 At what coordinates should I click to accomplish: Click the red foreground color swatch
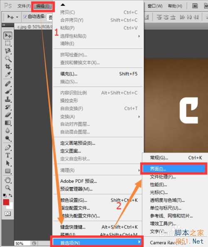point(6,202)
